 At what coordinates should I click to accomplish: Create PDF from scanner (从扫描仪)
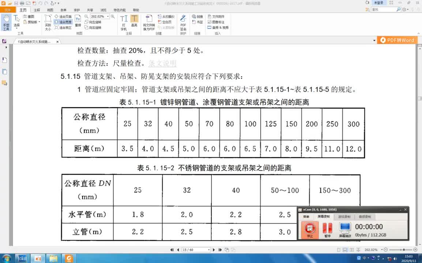click(x=166, y=16)
